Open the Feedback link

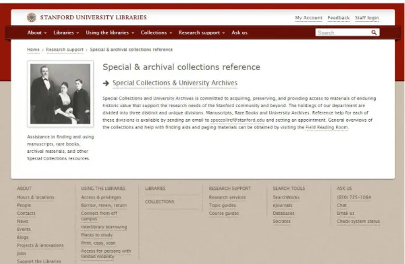[x=338, y=18]
